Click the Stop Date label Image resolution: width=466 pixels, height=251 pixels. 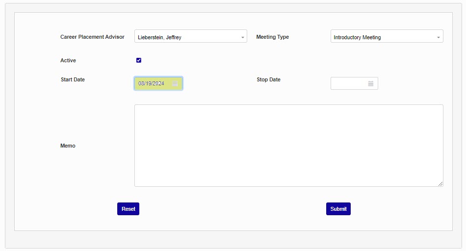click(x=269, y=79)
